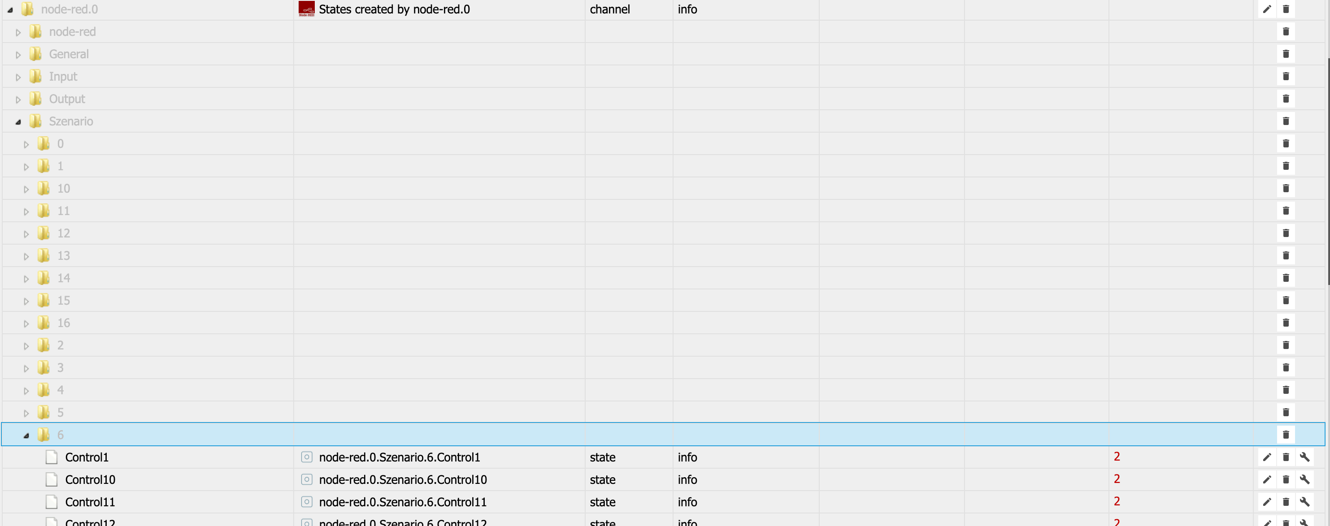1330x526 pixels.
Task: Expand the Input folder
Action: pyautogui.click(x=18, y=78)
